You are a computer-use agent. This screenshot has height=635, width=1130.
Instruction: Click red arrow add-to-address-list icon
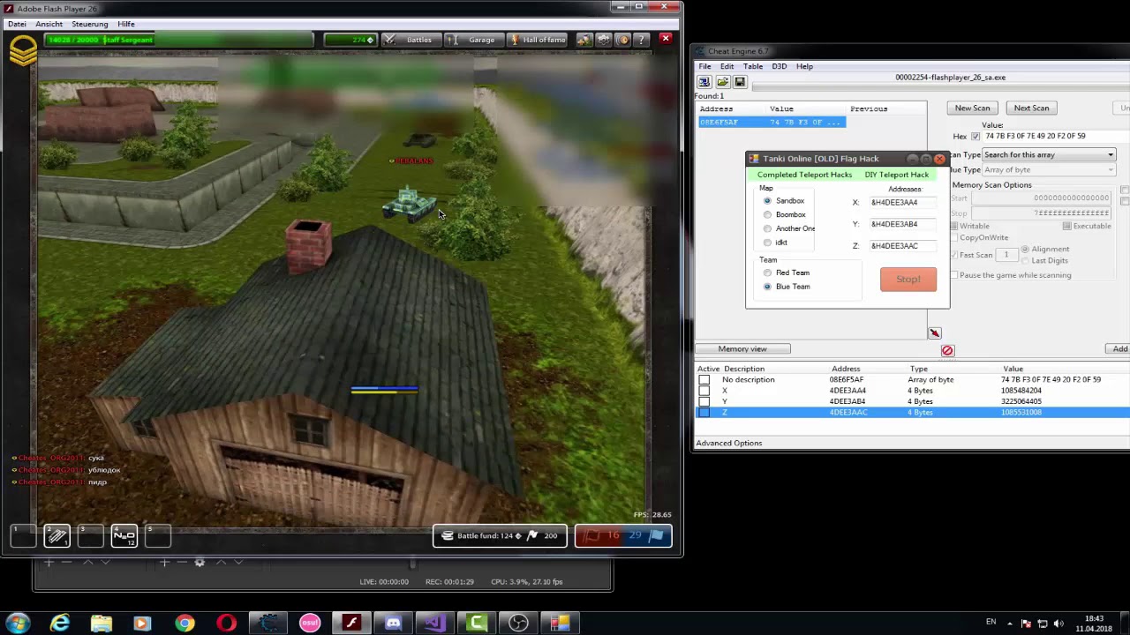(x=935, y=332)
